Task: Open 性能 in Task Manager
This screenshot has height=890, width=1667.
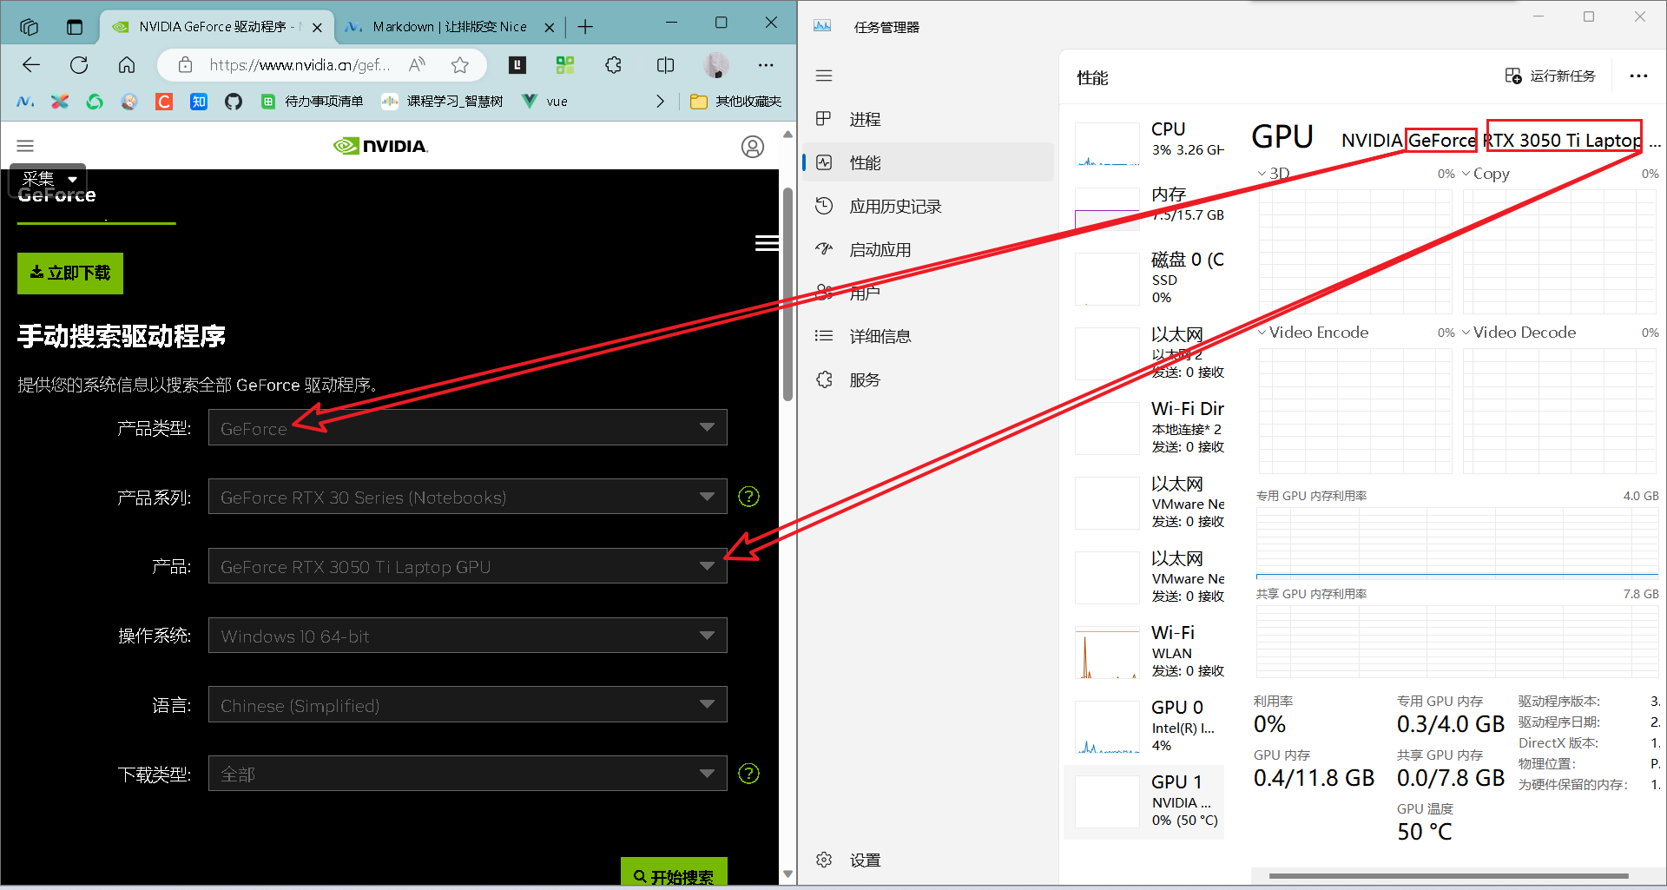Action: (x=928, y=162)
